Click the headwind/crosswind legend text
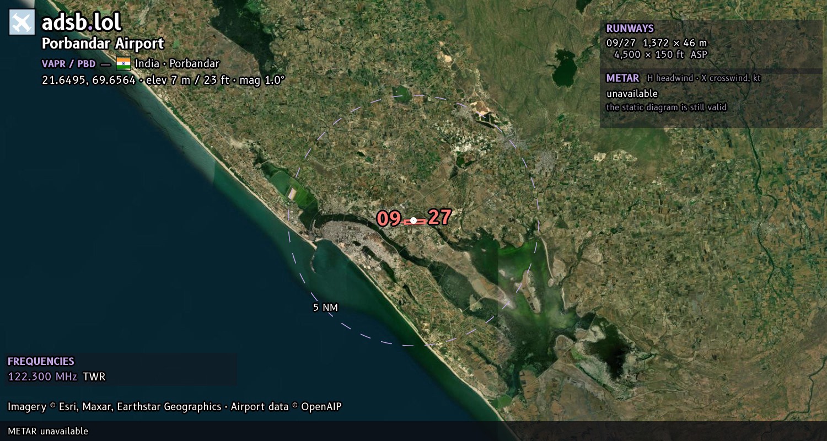The image size is (827, 441). 704,78
